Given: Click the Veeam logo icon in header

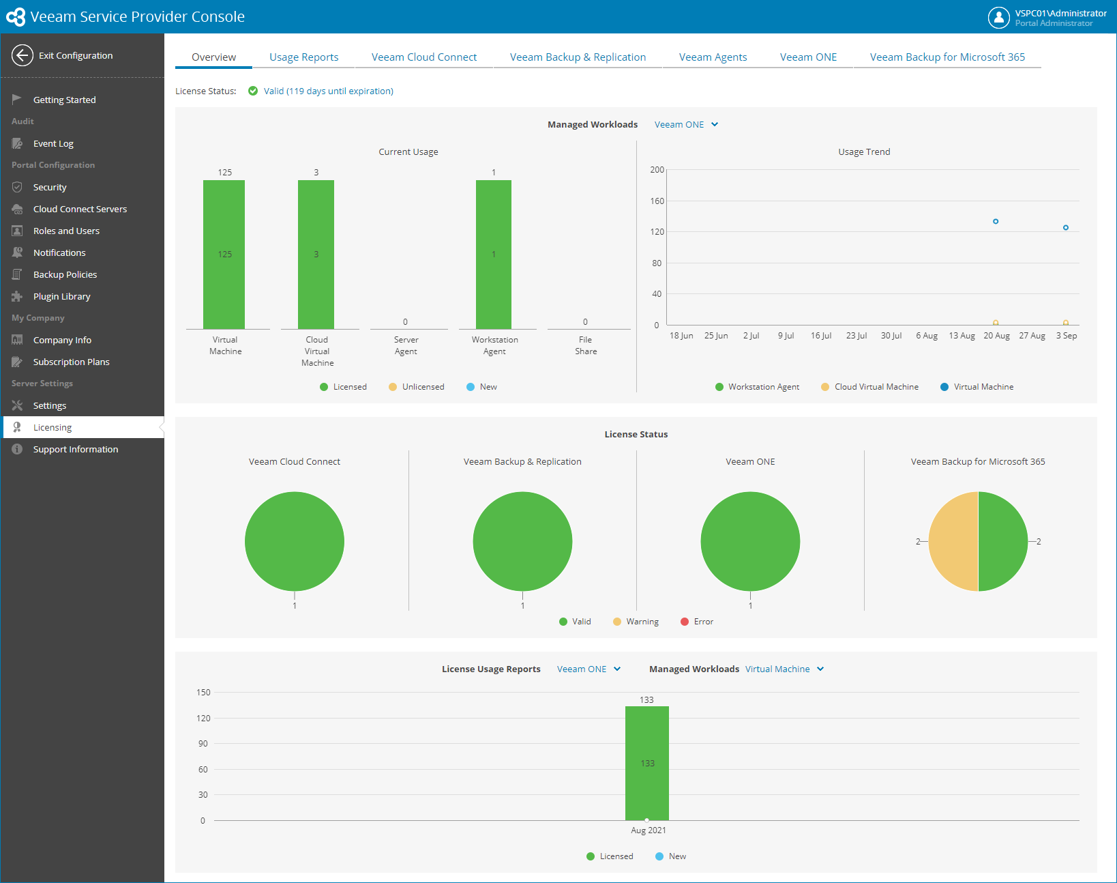Looking at the screenshot, I should click(x=16, y=17).
